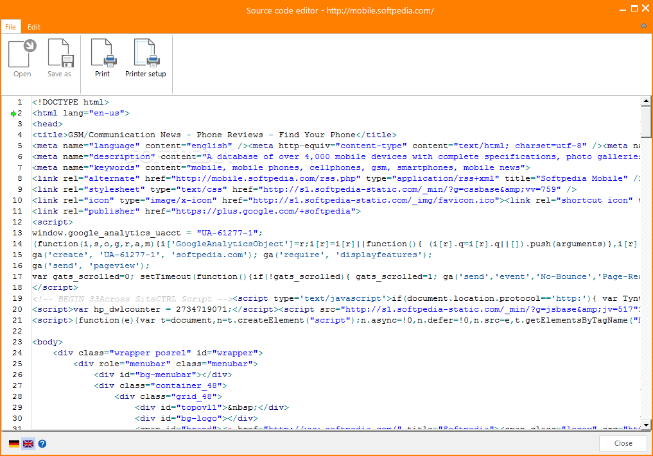Click the 'publisher' link rel line 11
This screenshot has height=456, width=653.
[196, 211]
